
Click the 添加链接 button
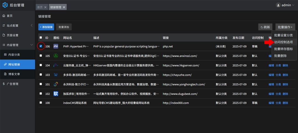[x=46, y=27]
